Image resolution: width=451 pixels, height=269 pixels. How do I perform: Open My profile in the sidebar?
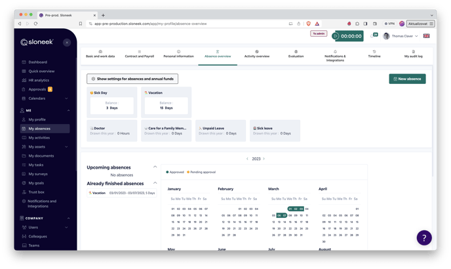click(37, 119)
